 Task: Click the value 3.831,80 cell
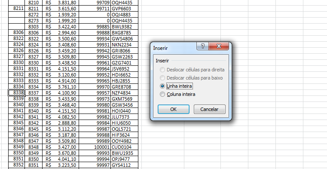61,3
